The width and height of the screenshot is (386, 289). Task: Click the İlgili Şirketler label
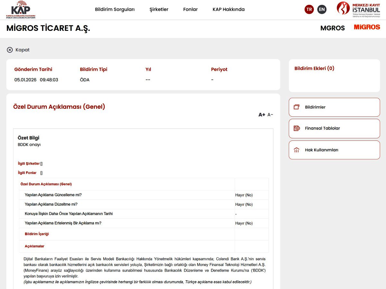tap(29, 164)
